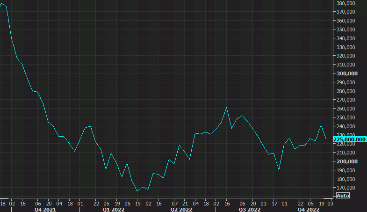Click the bold 300,000 axis label
This screenshot has width=367, height=212.
point(347,73)
